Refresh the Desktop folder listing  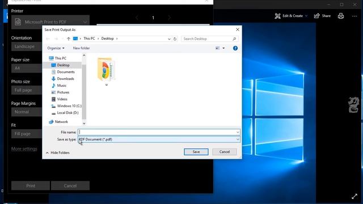(175, 39)
